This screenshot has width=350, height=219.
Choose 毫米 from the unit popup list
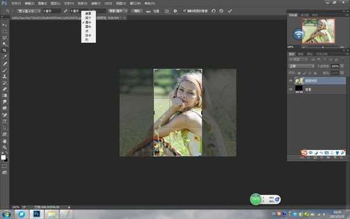click(89, 27)
